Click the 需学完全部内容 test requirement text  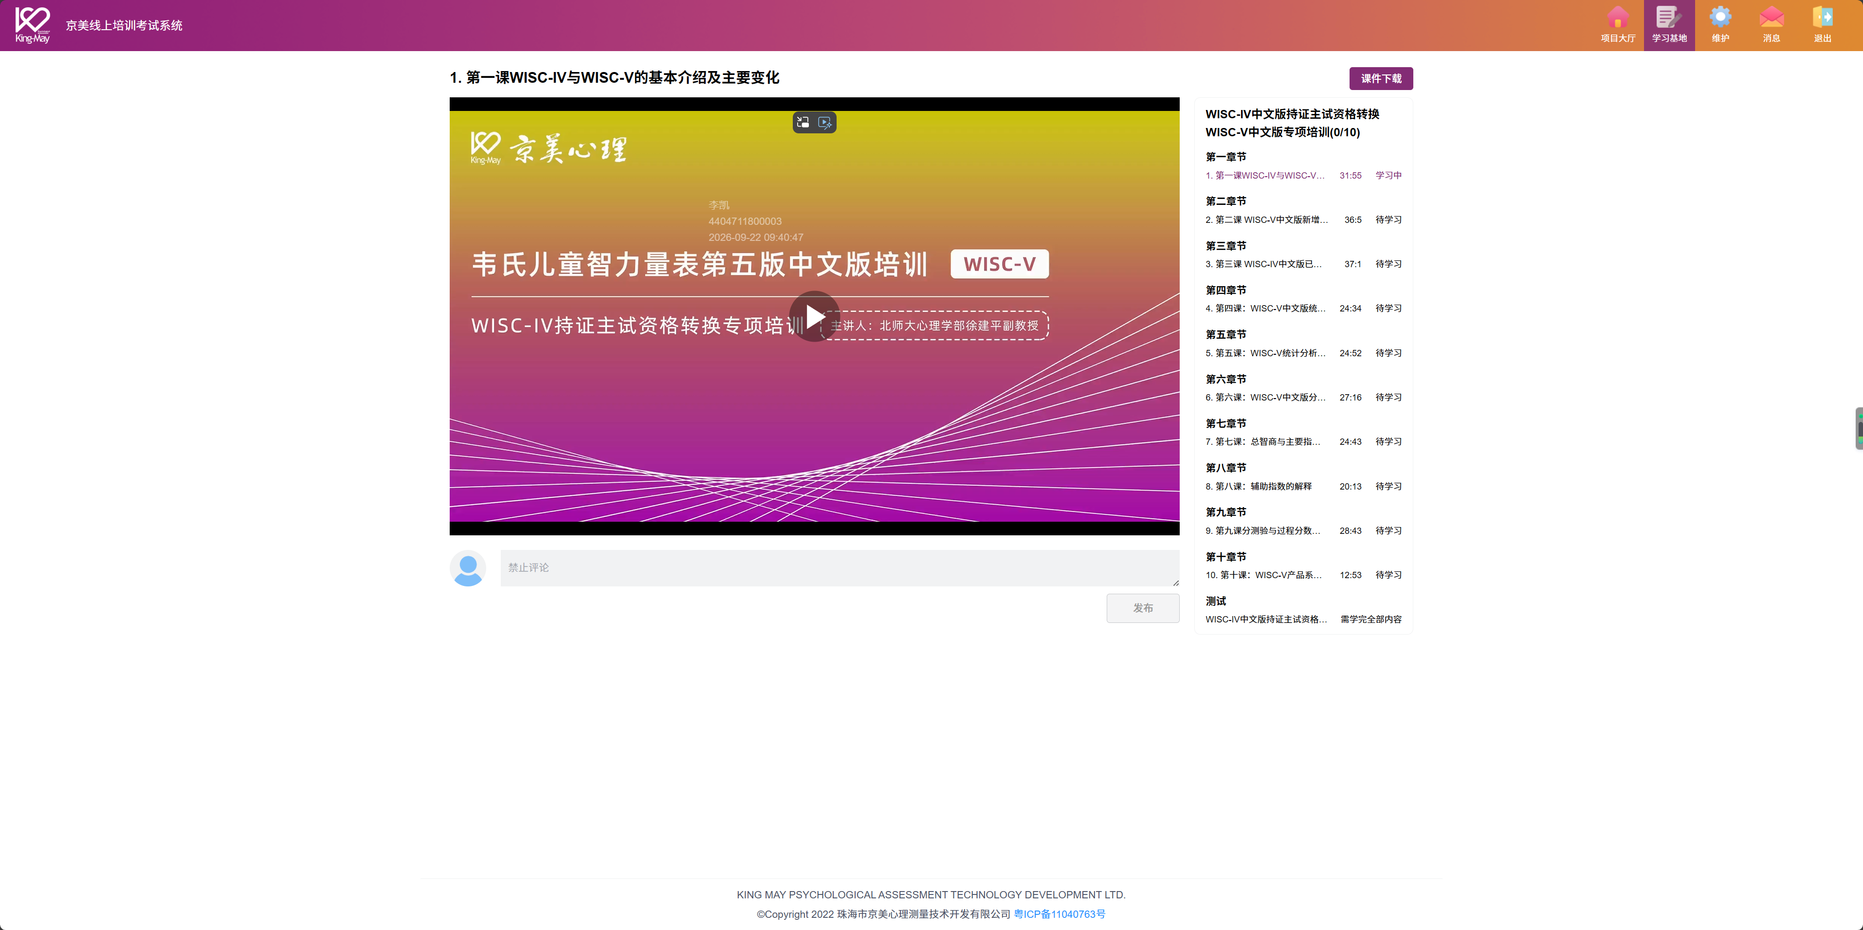[1371, 619]
